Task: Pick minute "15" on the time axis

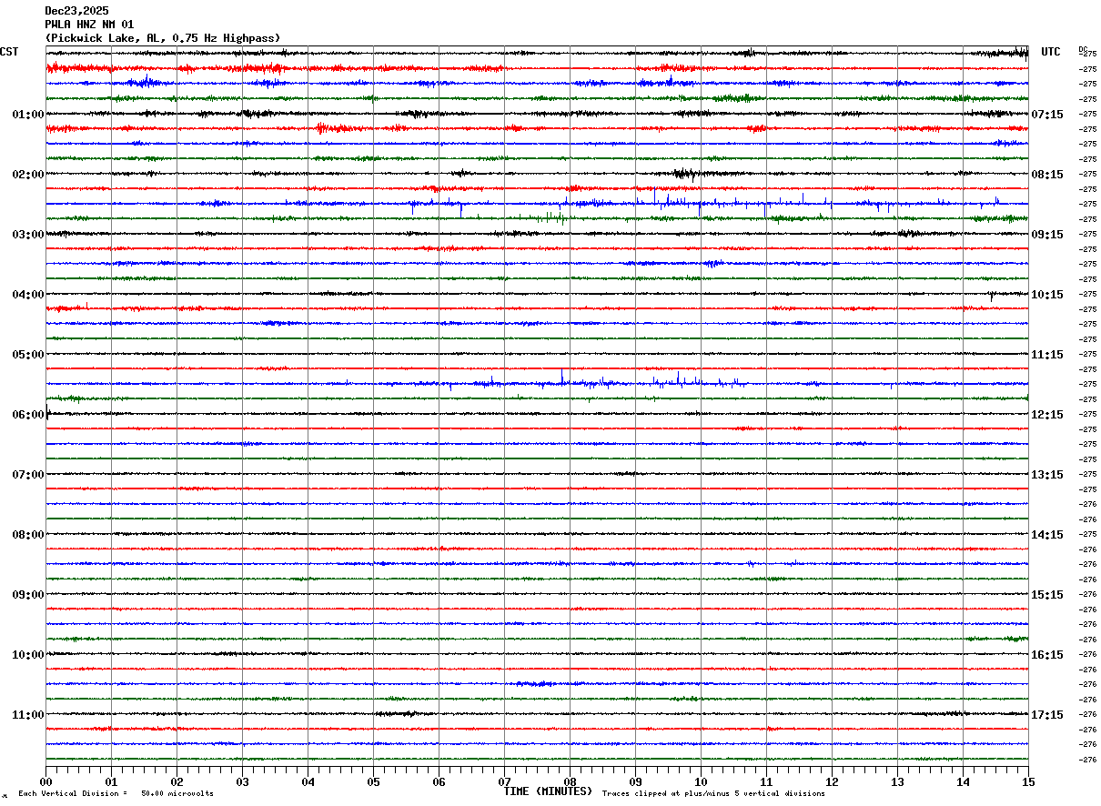Action: (1028, 781)
